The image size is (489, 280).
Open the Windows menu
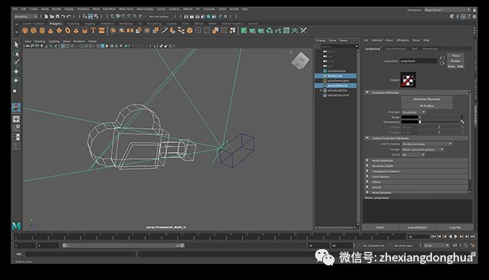(83, 9)
